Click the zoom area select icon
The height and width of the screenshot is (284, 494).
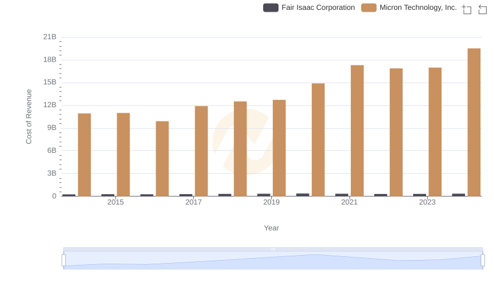click(x=467, y=9)
